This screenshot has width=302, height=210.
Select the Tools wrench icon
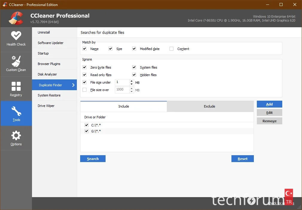click(16, 111)
